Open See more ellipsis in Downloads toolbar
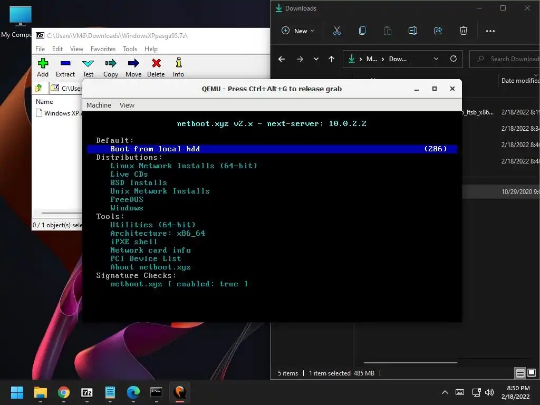 pyautogui.click(x=490, y=31)
